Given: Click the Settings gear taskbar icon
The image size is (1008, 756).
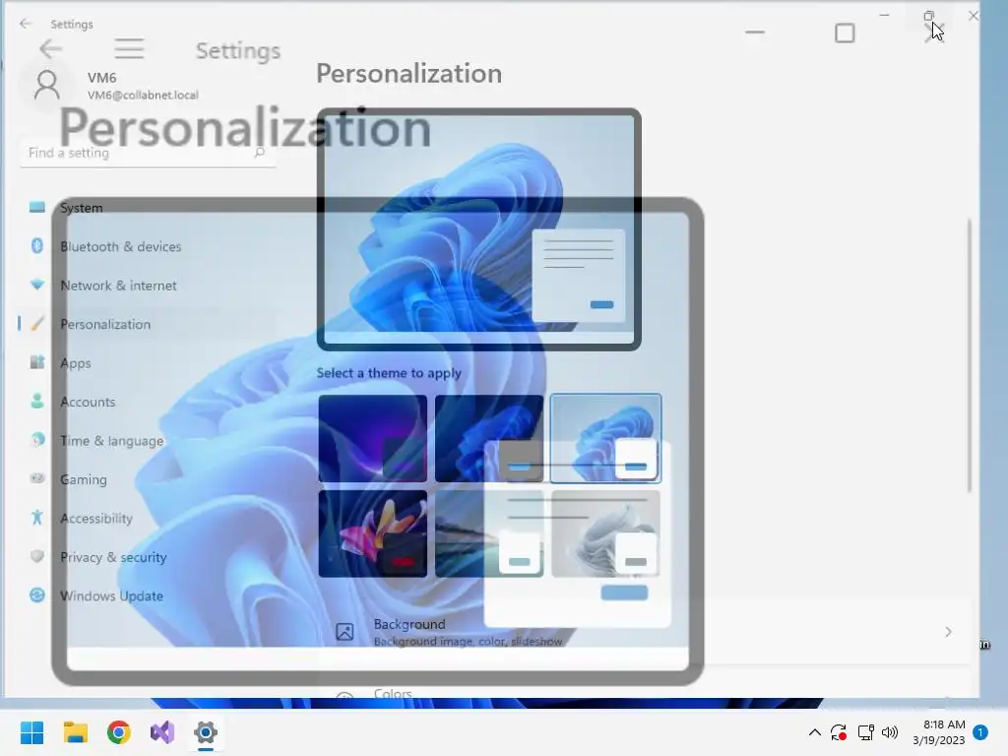Looking at the screenshot, I should pyautogui.click(x=206, y=732).
